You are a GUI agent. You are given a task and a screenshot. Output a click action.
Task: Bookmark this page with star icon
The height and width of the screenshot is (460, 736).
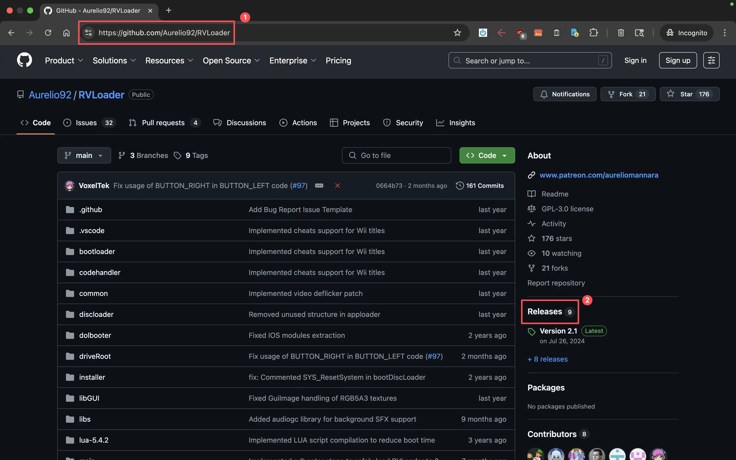(x=457, y=32)
